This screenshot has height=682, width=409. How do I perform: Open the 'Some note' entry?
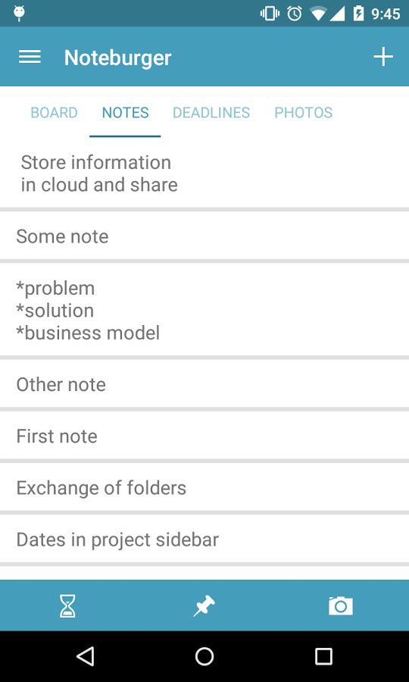pos(204,236)
